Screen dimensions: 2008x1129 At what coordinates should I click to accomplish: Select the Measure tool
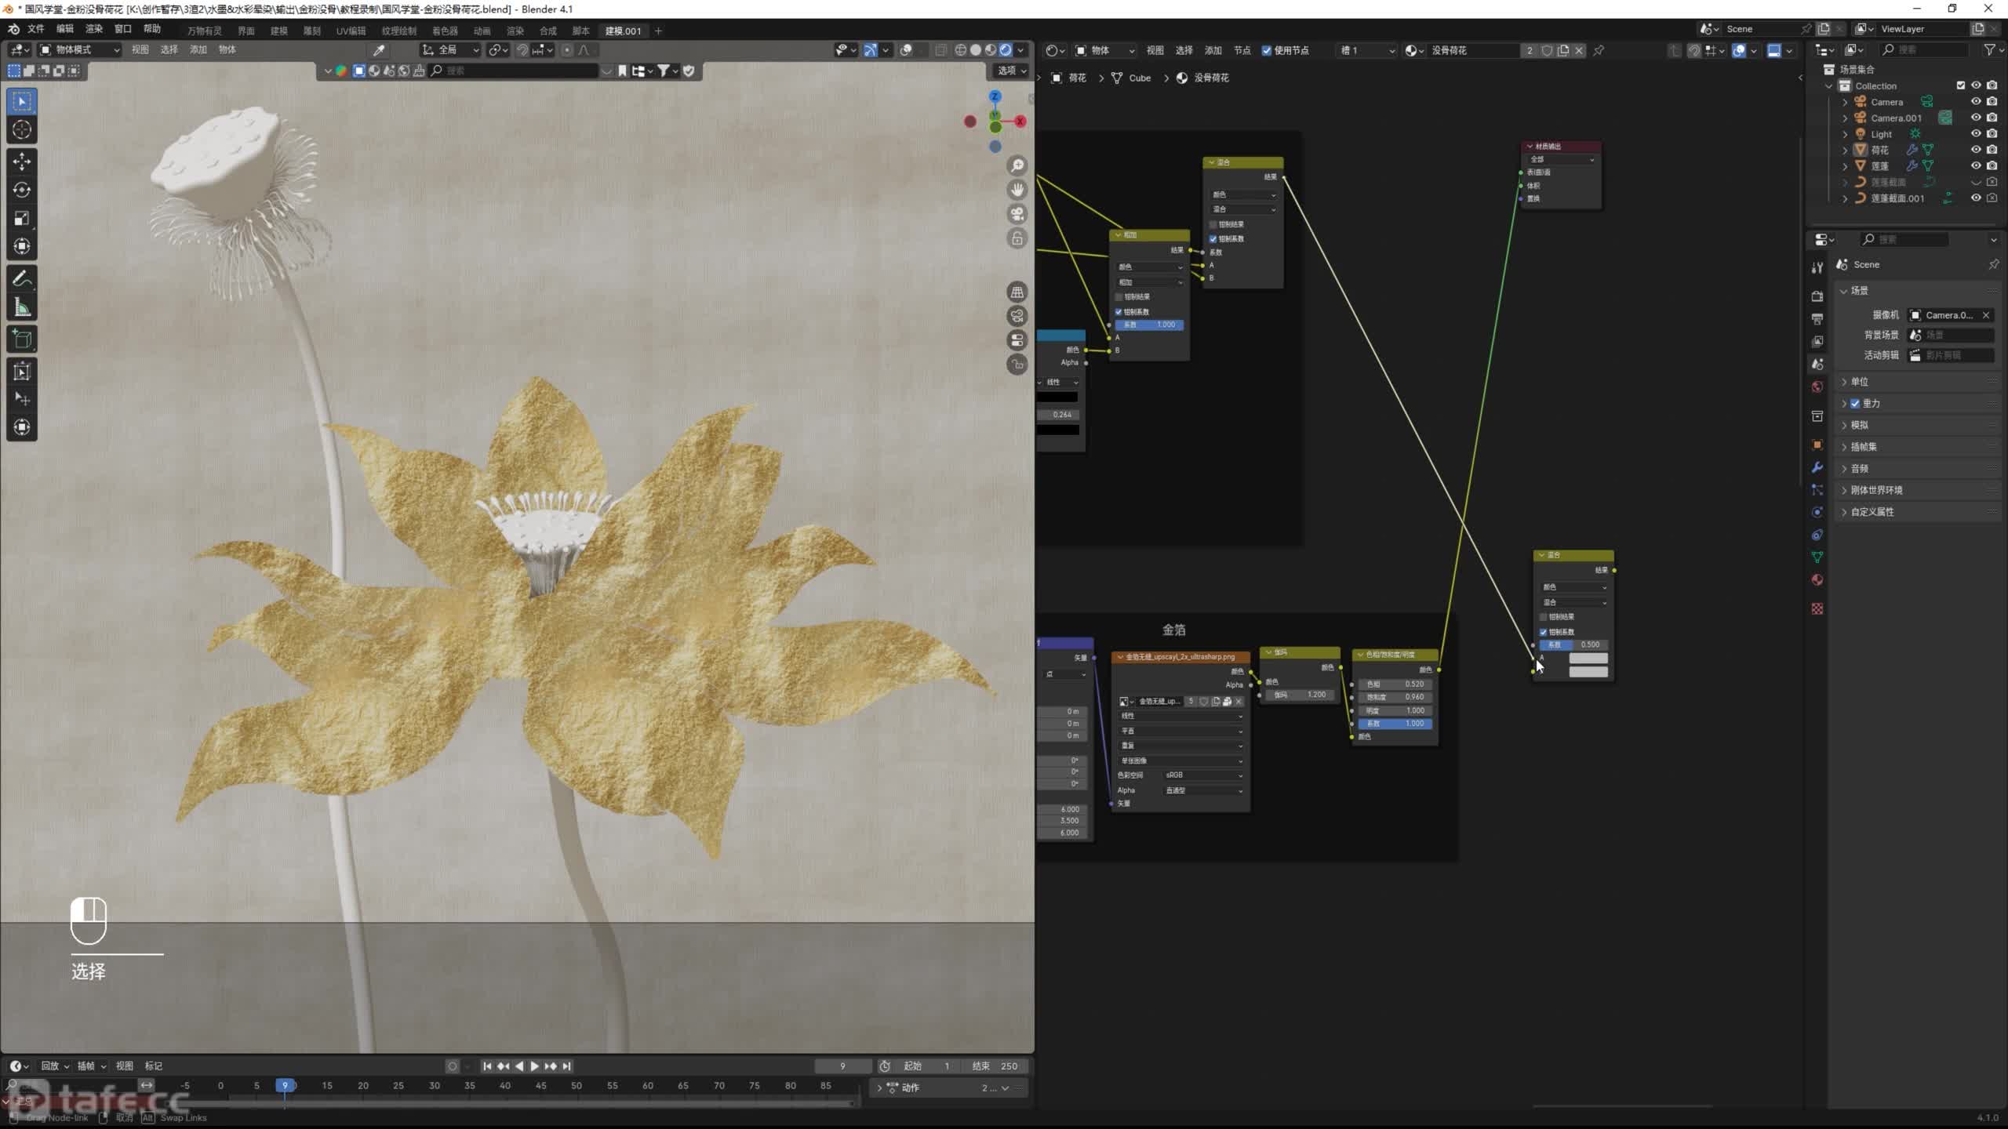coord(22,308)
